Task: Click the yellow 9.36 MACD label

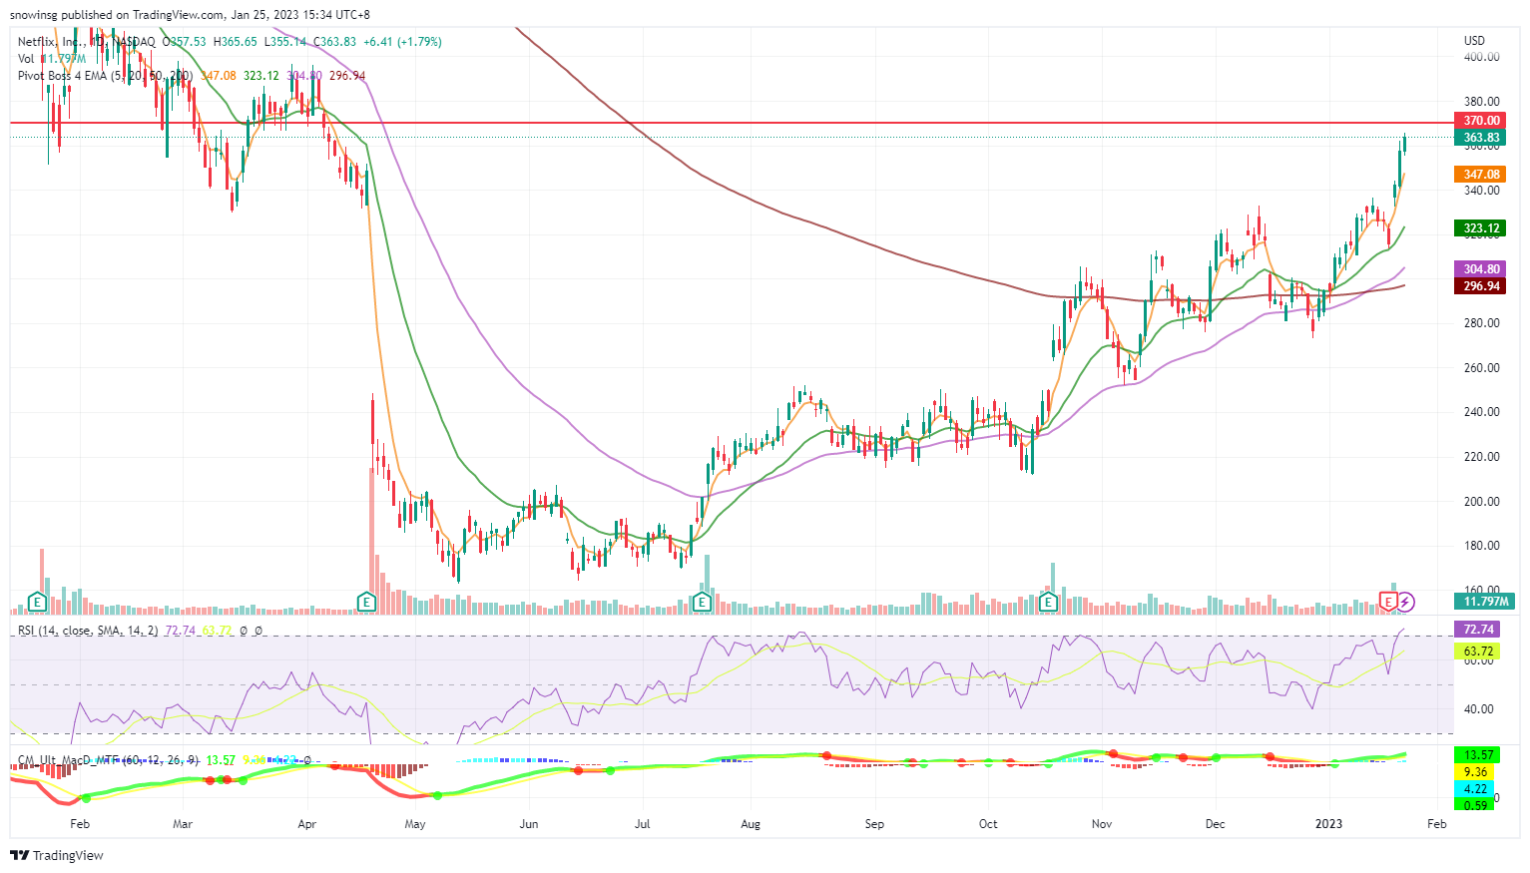Action: click(1476, 772)
